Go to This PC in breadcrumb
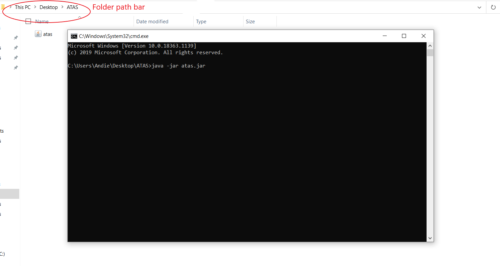 click(23, 7)
